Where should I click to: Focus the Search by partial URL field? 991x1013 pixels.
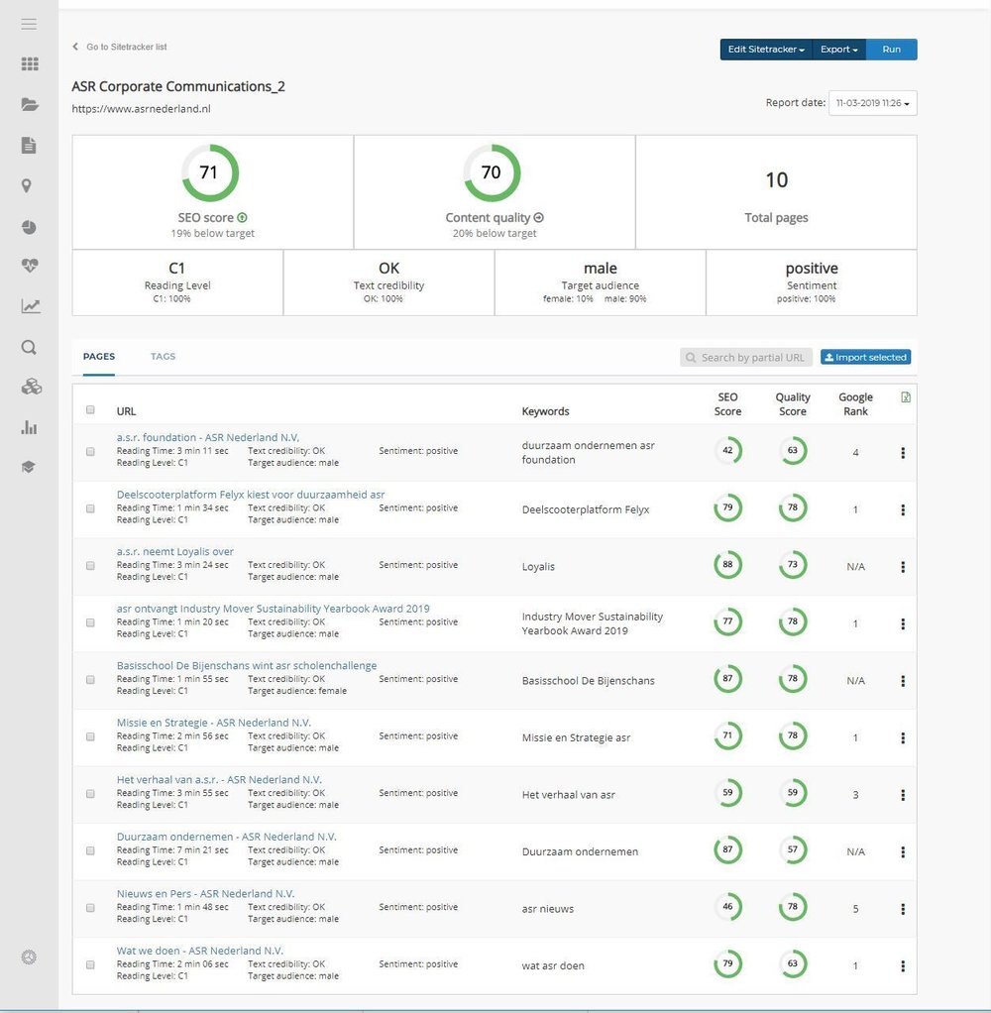(x=746, y=357)
